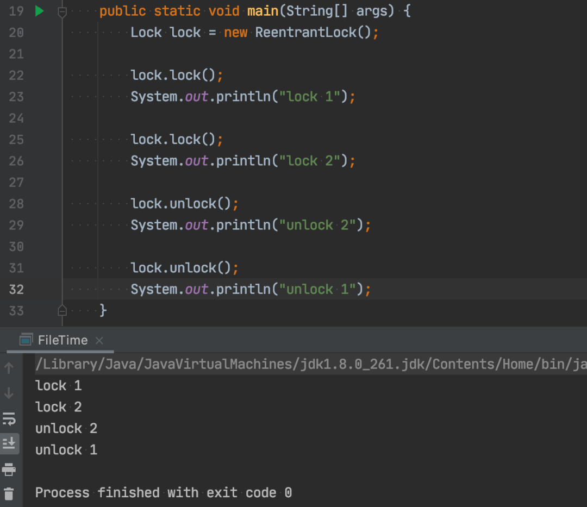
Task: Click the FileTime tab window icon
Action: 26,340
